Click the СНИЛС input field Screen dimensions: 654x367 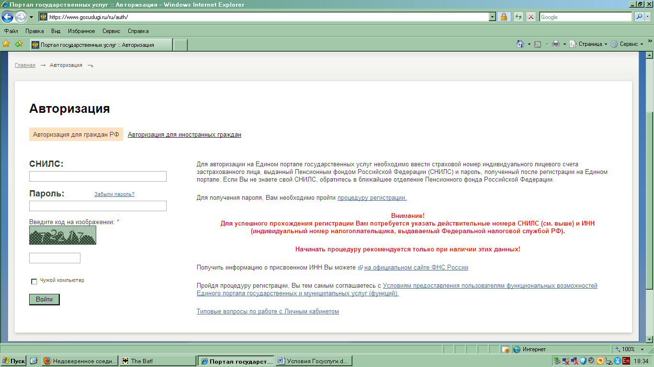[98, 176]
